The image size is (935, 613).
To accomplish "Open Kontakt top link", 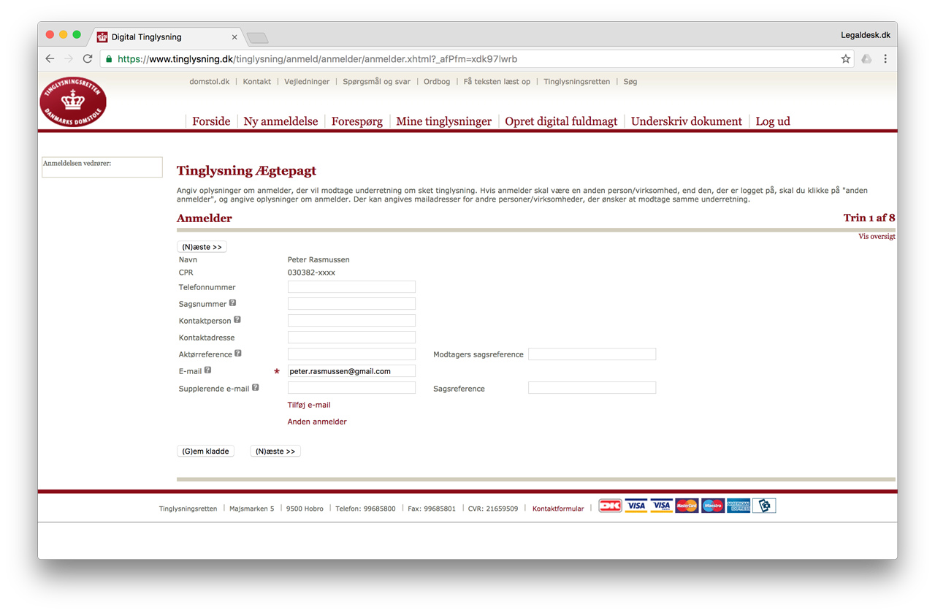I will pos(256,82).
